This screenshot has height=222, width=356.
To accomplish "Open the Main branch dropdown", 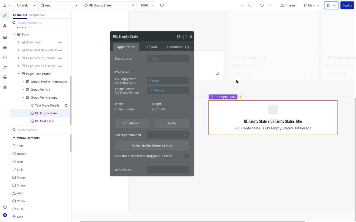I will point(311,5).
